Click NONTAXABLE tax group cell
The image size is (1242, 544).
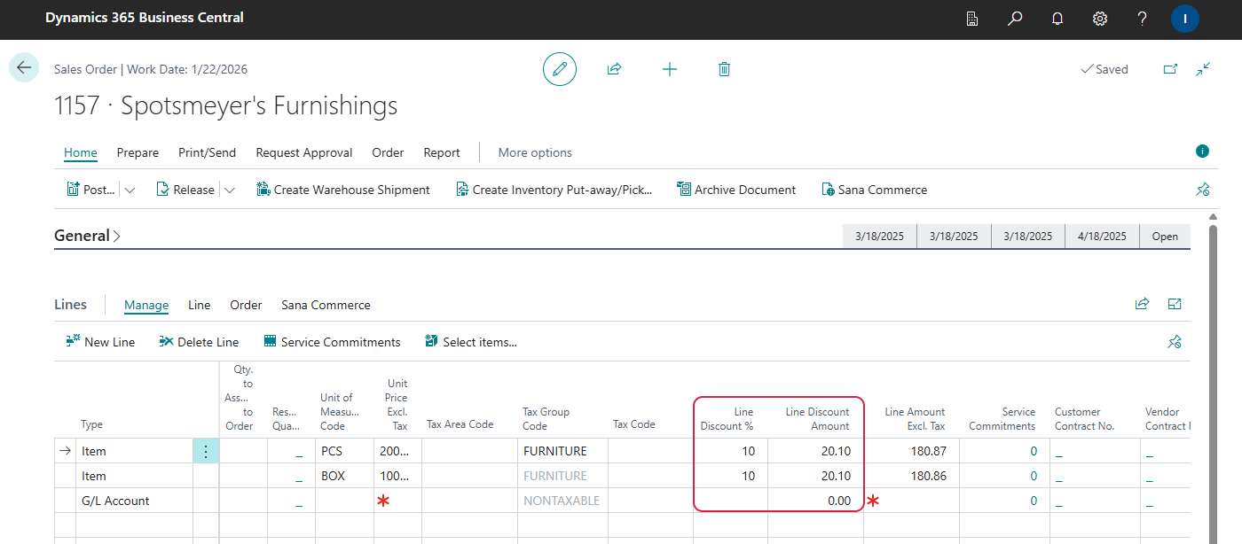coord(562,501)
